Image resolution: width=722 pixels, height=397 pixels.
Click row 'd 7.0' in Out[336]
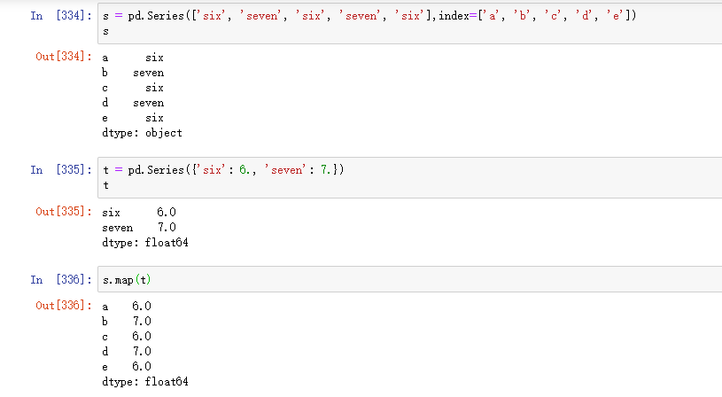coord(128,351)
